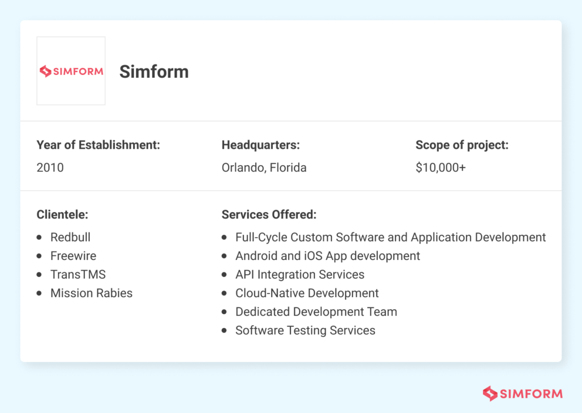Select the Headquarters label

coord(260,145)
